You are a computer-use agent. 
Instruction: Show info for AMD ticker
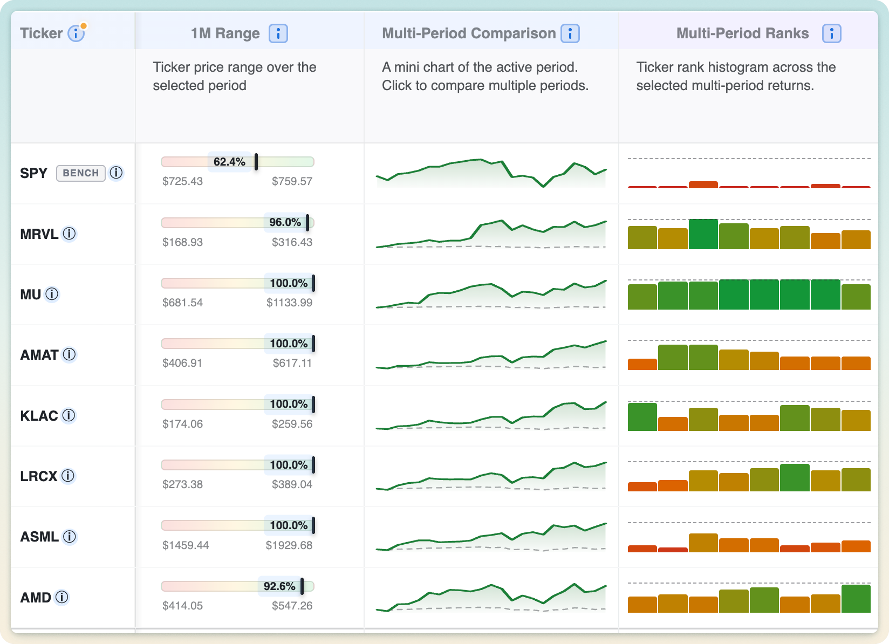[x=62, y=598]
